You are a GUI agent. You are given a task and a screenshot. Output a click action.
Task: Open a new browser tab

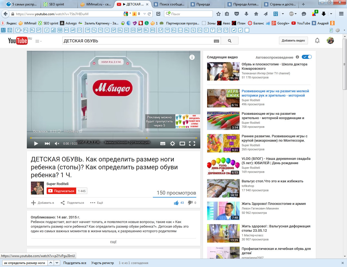point(303,4)
